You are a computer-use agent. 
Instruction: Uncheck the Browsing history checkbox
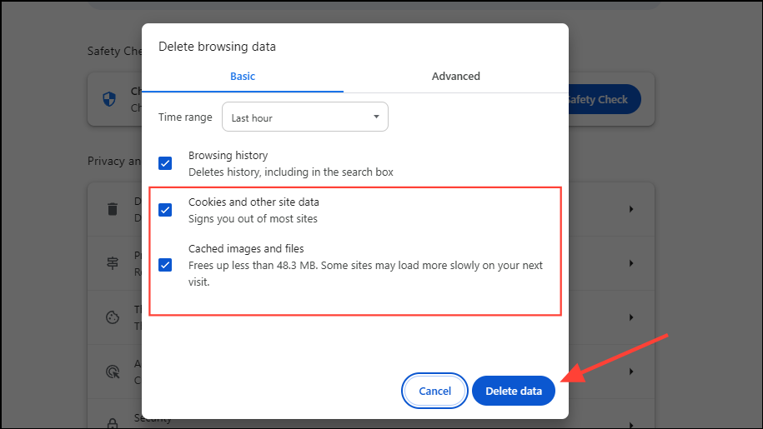[165, 163]
